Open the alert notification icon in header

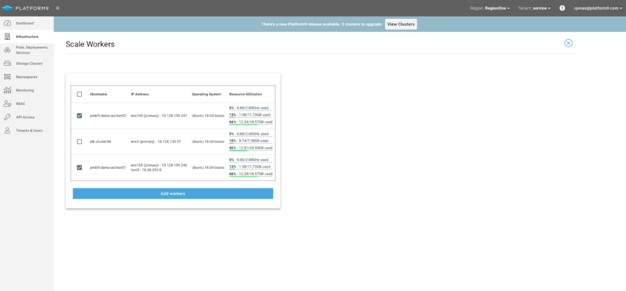562,8
